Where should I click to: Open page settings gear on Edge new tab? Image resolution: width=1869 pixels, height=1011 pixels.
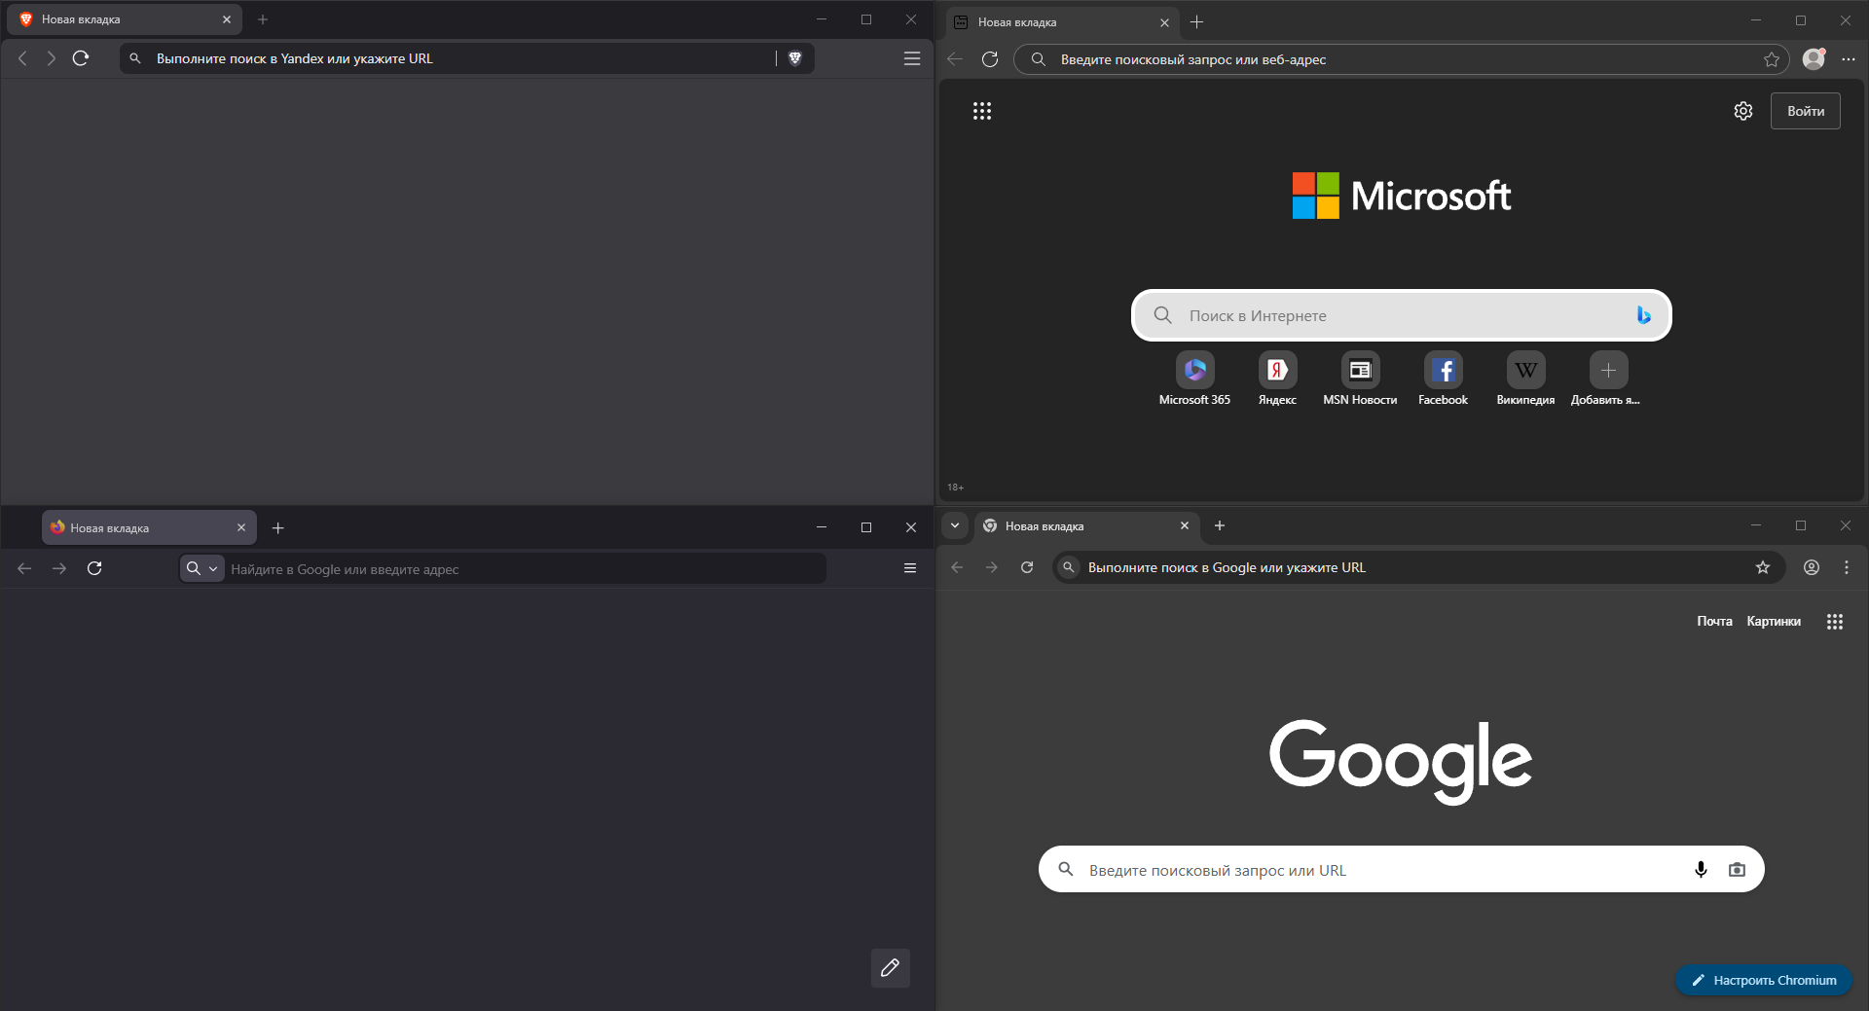point(1743,111)
